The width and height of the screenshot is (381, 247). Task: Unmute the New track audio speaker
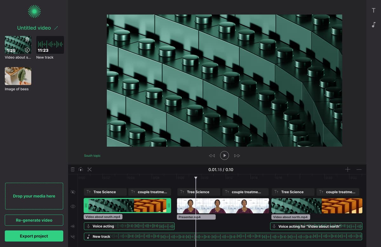point(73,237)
